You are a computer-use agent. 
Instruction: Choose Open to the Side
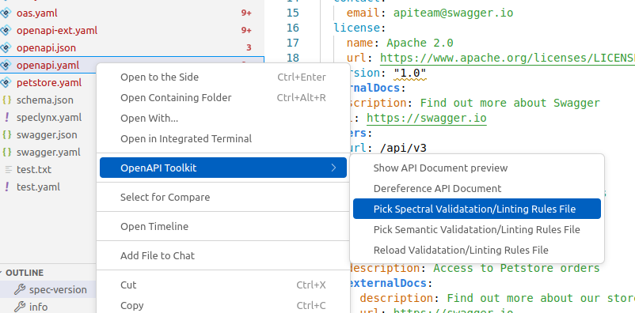tap(223, 77)
